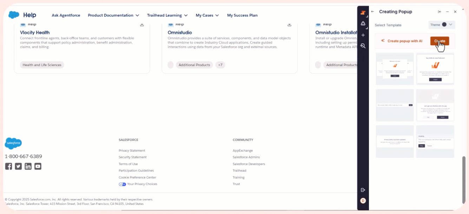Viewport: 469px width, 214px height.
Task: Open the YouTube social icon
Action: click(x=38, y=166)
